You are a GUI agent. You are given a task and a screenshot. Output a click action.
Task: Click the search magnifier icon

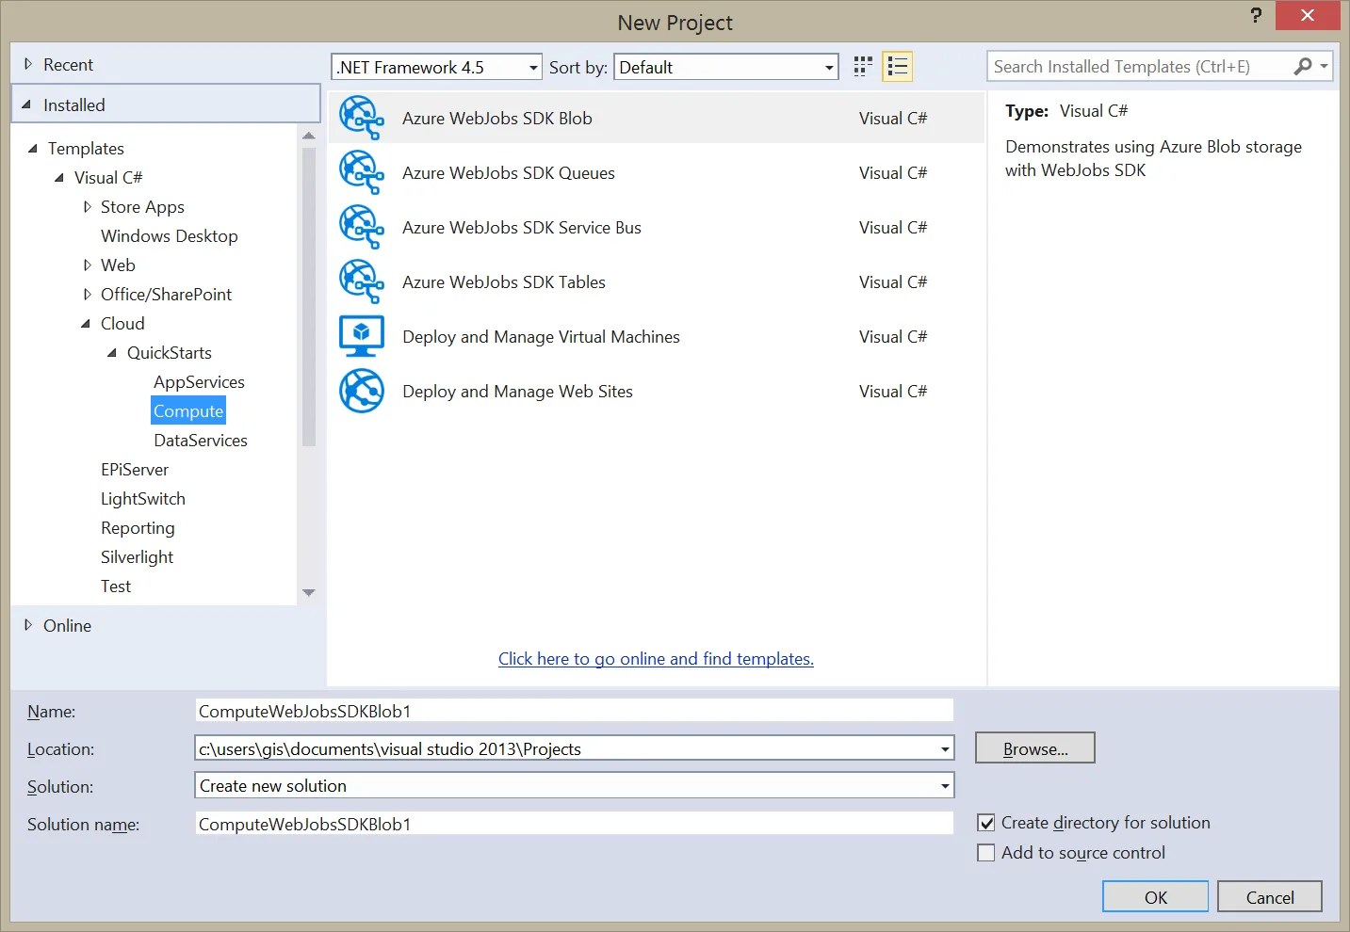click(x=1303, y=66)
